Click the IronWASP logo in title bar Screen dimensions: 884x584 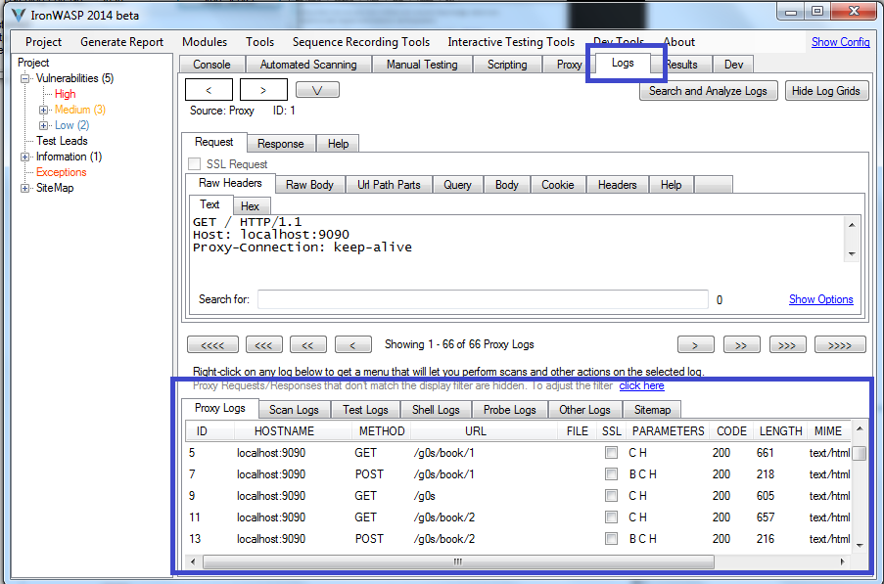click(x=18, y=16)
